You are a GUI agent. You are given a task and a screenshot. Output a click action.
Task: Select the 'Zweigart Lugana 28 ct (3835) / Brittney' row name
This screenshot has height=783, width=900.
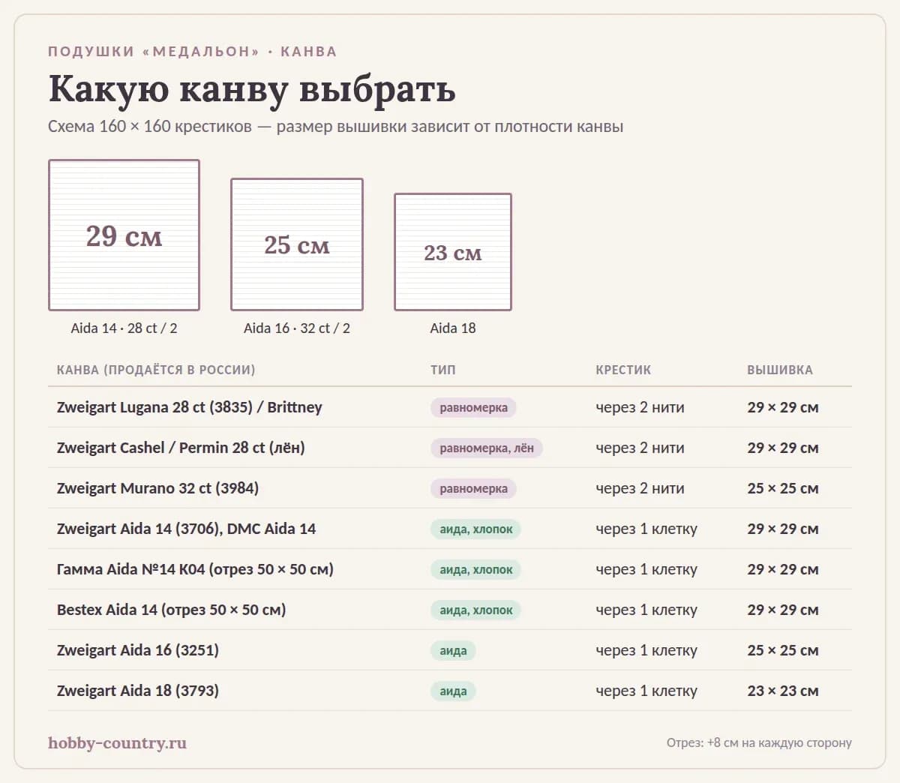(190, 407)
